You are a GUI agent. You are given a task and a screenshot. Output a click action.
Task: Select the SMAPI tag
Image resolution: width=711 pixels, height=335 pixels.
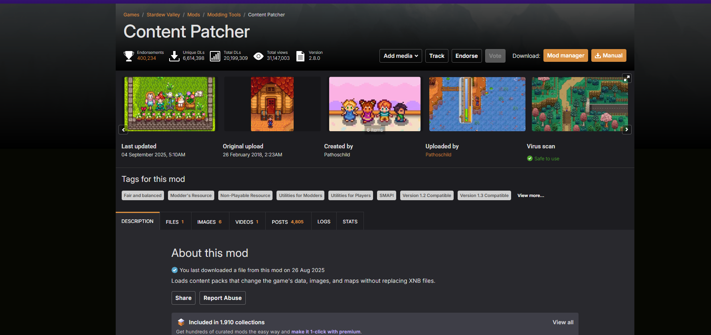tap(387, 195)
